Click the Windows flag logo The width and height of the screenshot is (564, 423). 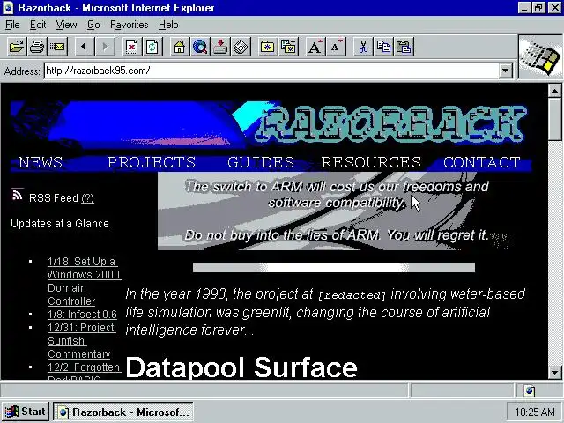[x=540, y=56]
